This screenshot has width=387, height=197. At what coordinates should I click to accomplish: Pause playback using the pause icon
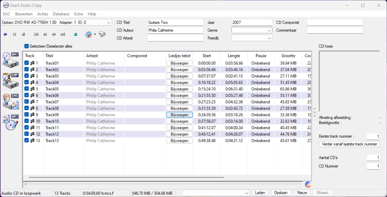14,34
